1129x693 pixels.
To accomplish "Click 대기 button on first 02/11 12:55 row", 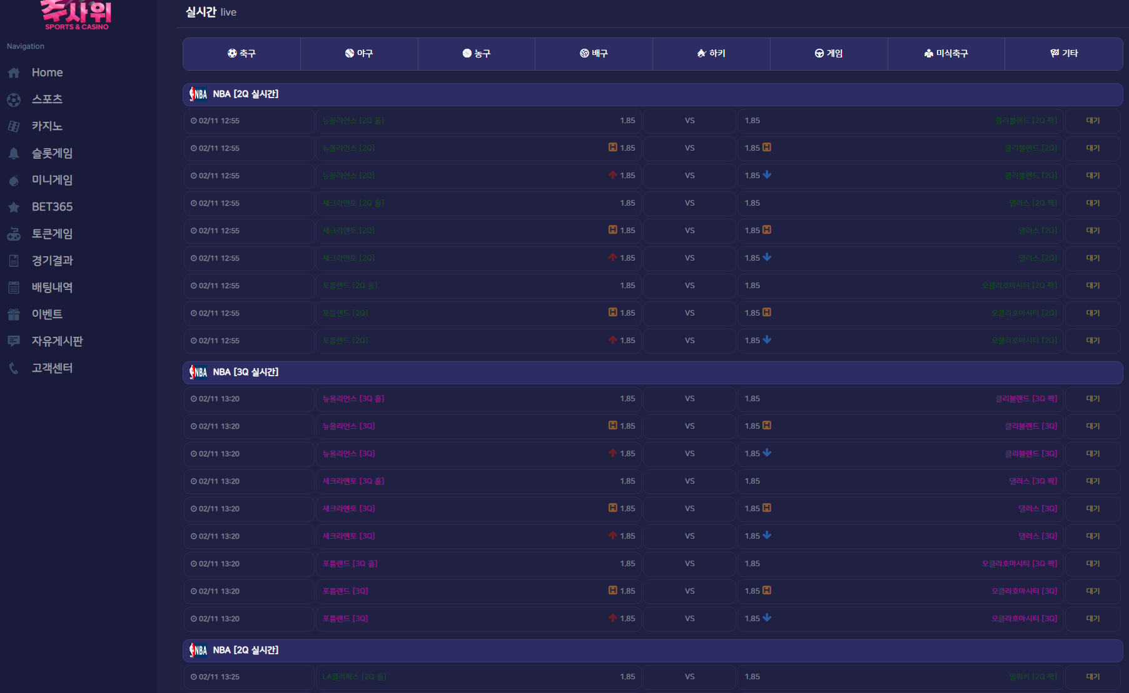I will tap(1093, 121).
